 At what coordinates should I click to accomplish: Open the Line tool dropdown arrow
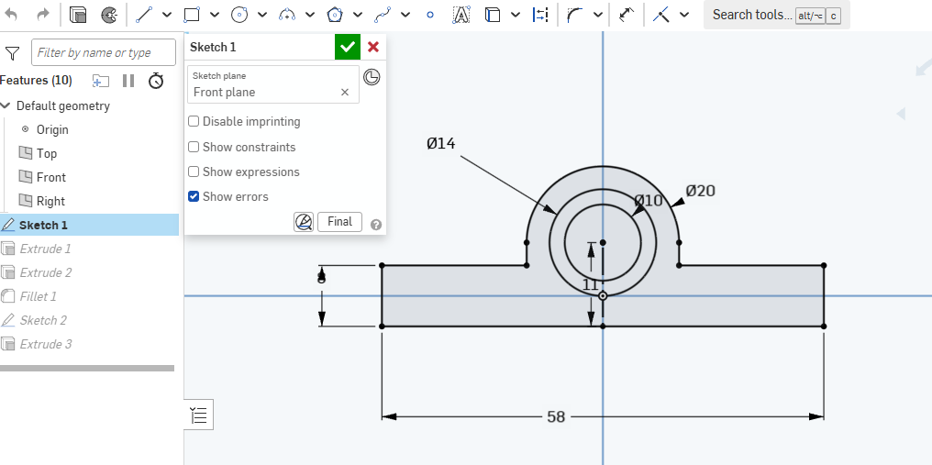click(166, 15)
